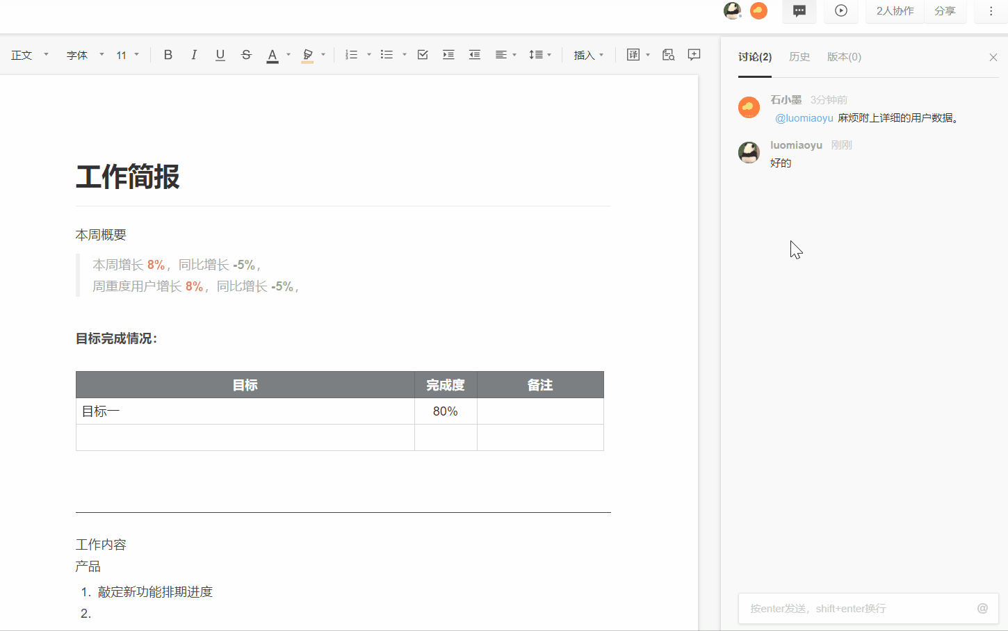The width and height of the screenshot is (1008, 631).
Task: Toggle underline formatting
Action: point(220,55)
